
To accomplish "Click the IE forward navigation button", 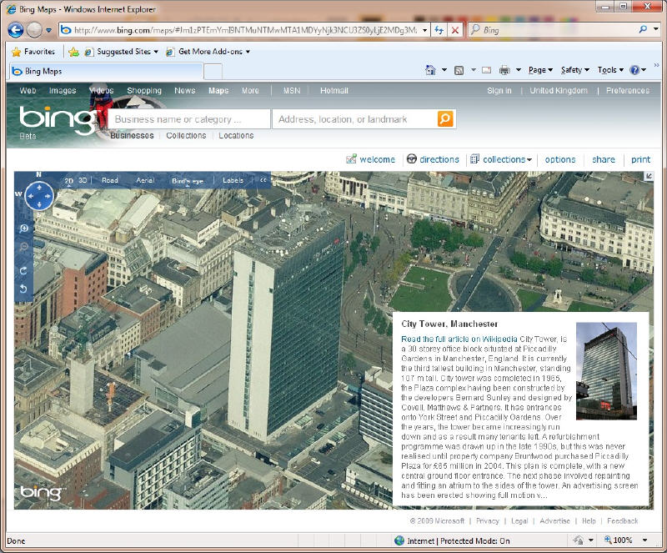I will pyautogui.click(x=34, y=30).
